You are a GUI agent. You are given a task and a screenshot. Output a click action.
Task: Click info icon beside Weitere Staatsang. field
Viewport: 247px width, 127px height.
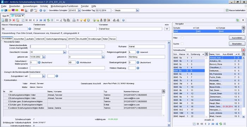(138, 68)
